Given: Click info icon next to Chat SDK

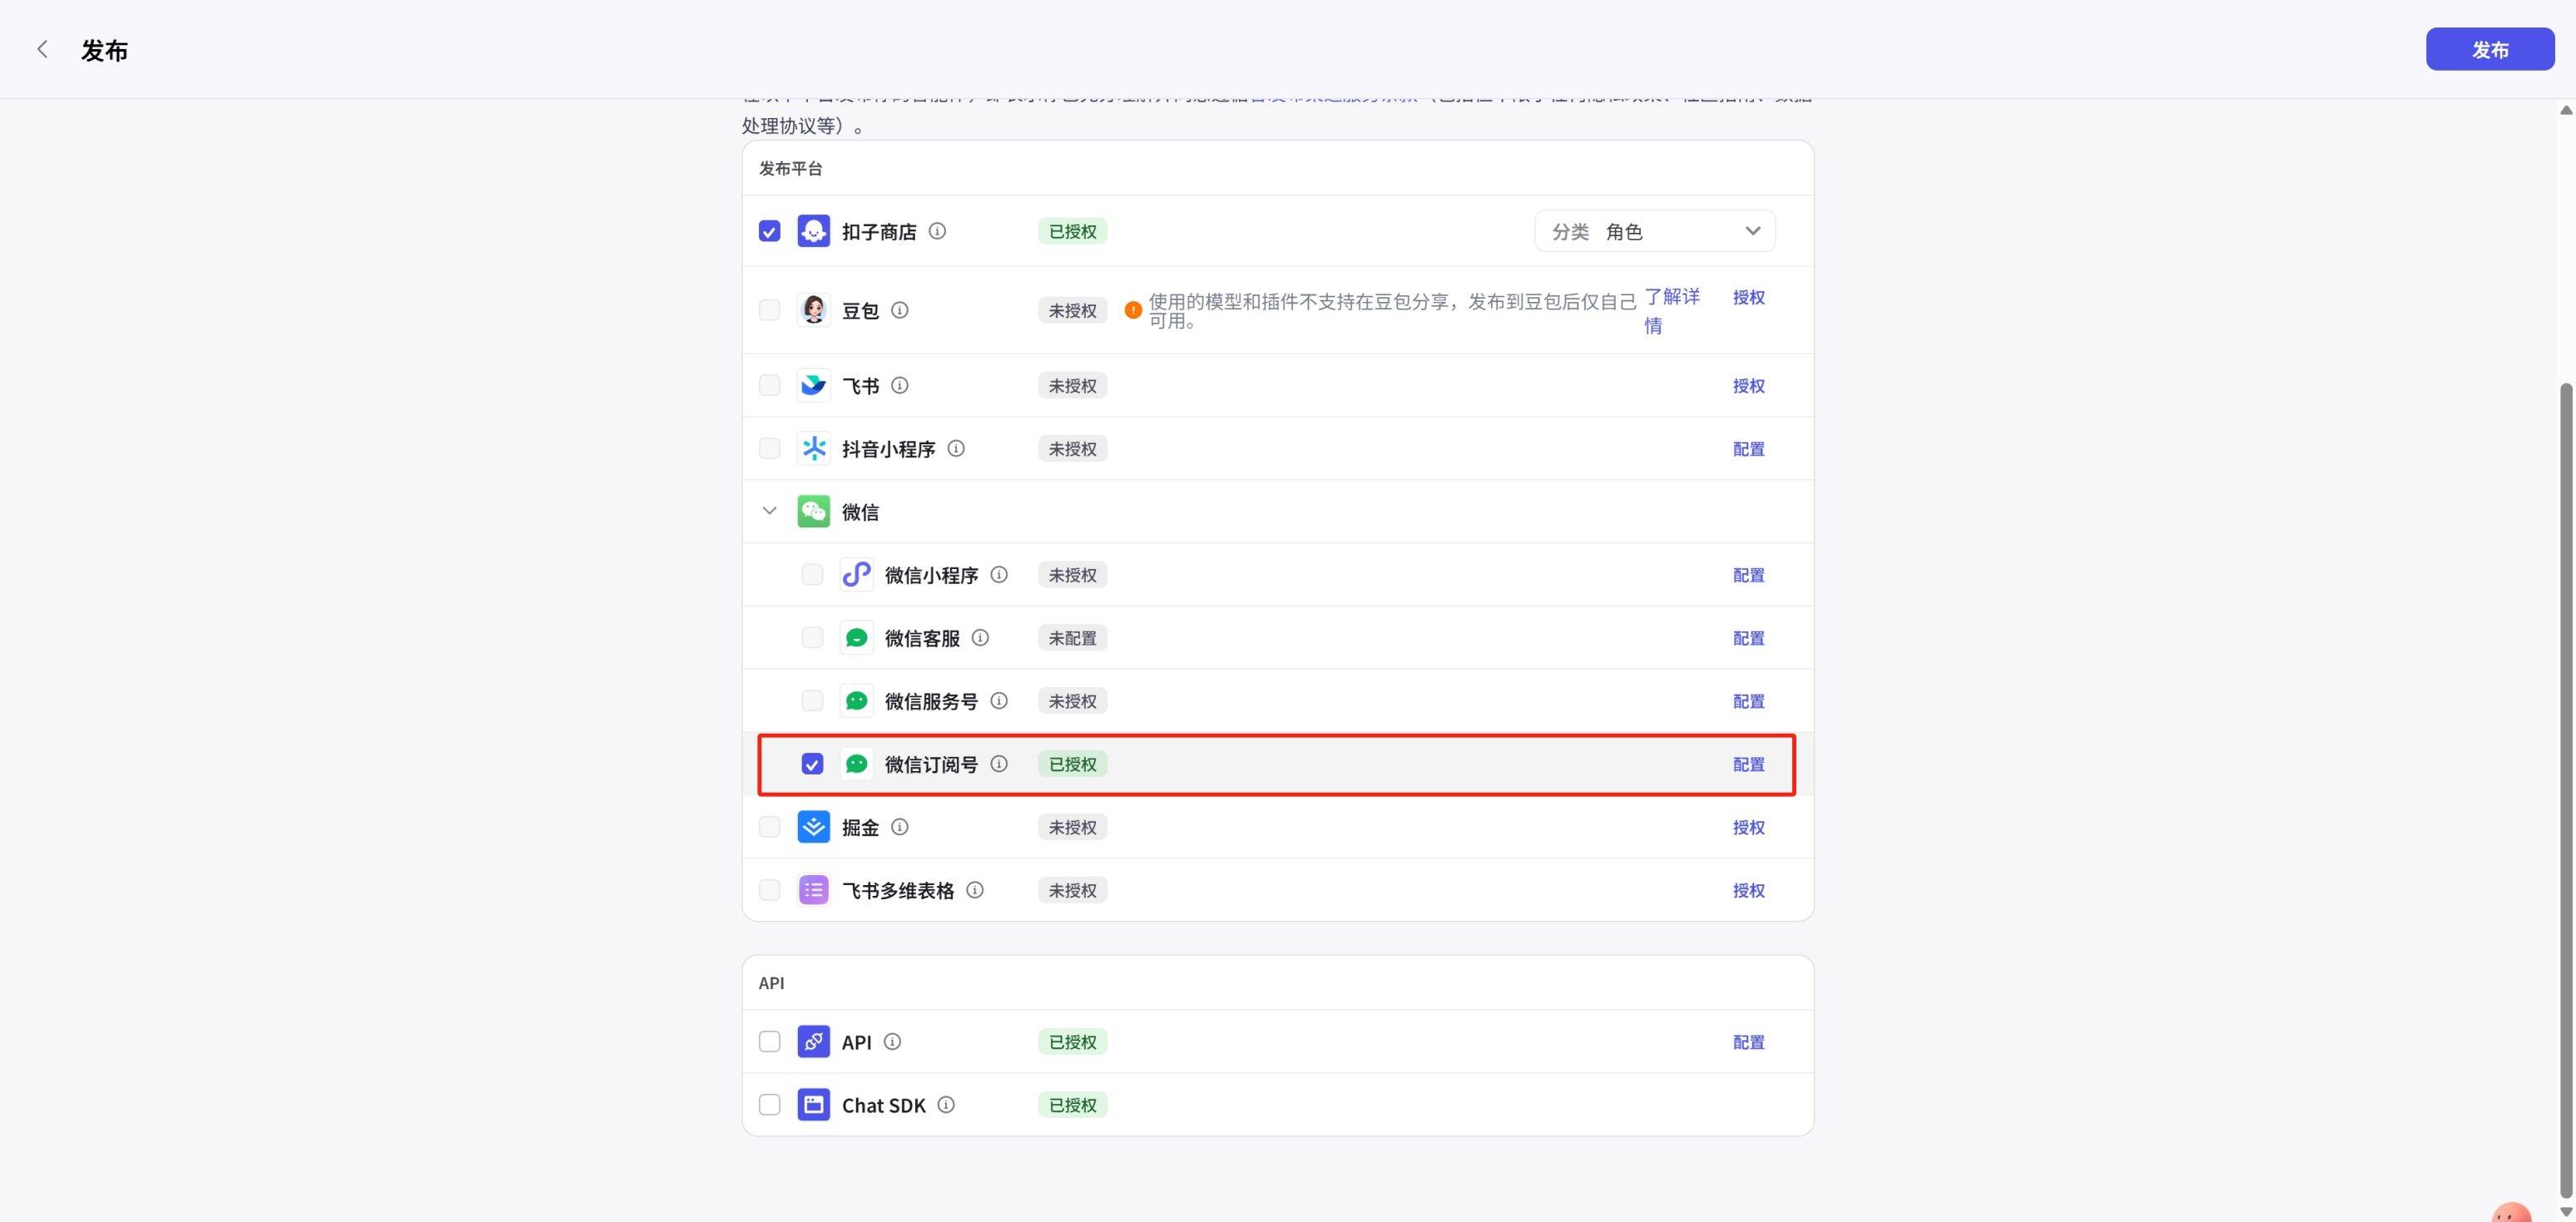Looking at the screenshot, I should 946,1105.
